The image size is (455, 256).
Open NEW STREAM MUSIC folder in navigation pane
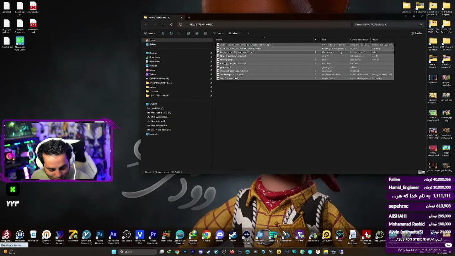(158, 96)
